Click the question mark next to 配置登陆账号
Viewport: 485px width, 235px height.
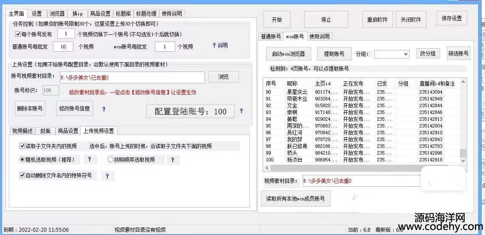click(241, 111)
